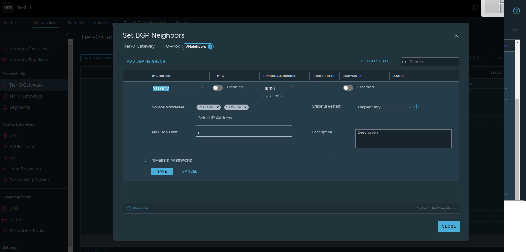526x252 pixels.
Task: Click the Segments sidebar icon
Action: coord(5,108)
